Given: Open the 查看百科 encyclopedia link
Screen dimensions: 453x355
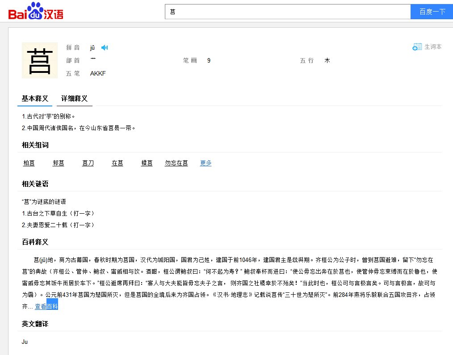Looking at the screenshot, I should pos(46,306).
